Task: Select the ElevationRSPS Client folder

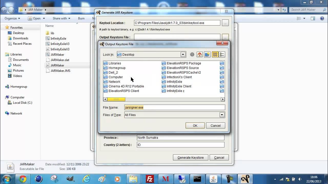Action: (121, 91)
